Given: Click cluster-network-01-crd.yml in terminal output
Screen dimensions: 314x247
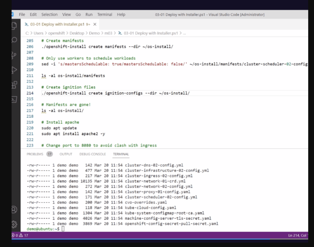Looking at the screenshot, I should (x=155, y=181).
